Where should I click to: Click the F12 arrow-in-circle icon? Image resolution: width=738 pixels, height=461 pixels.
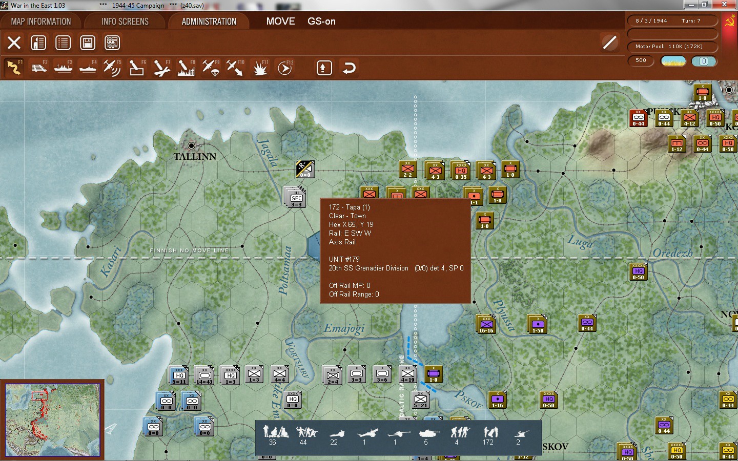tap(285, 68)
